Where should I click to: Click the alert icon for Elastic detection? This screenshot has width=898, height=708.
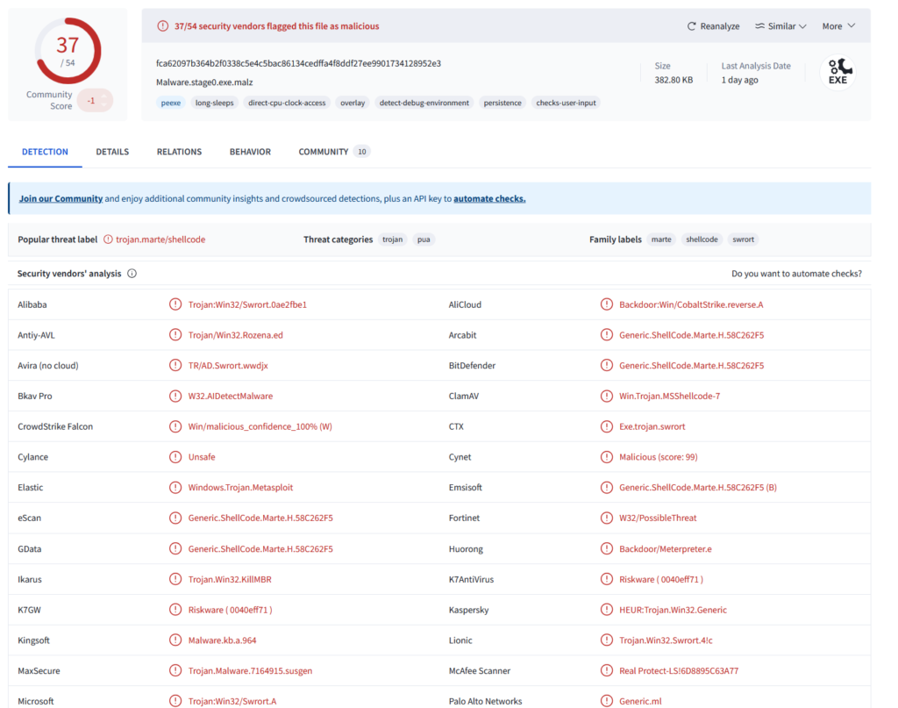click(x=175, y=487)
